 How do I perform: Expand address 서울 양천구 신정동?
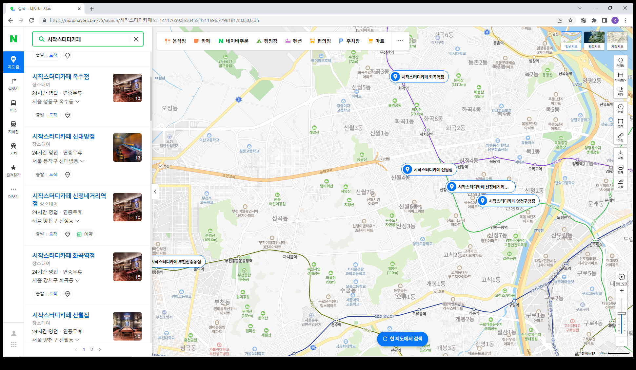tap(56, 221)
